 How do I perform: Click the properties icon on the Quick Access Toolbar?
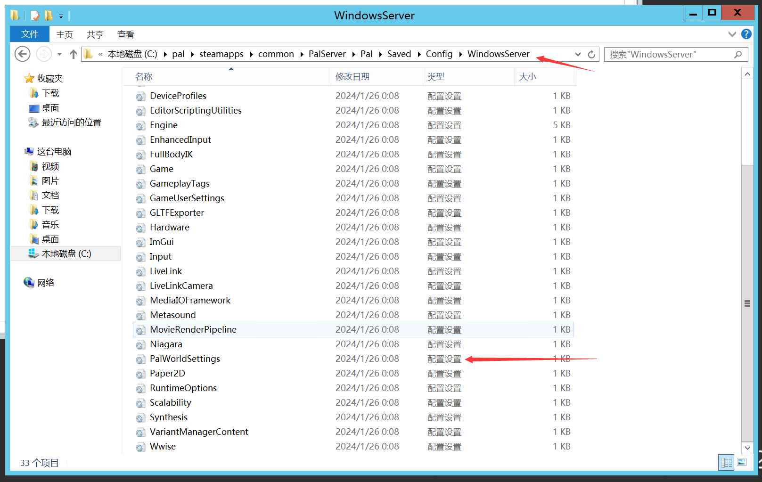34,15
